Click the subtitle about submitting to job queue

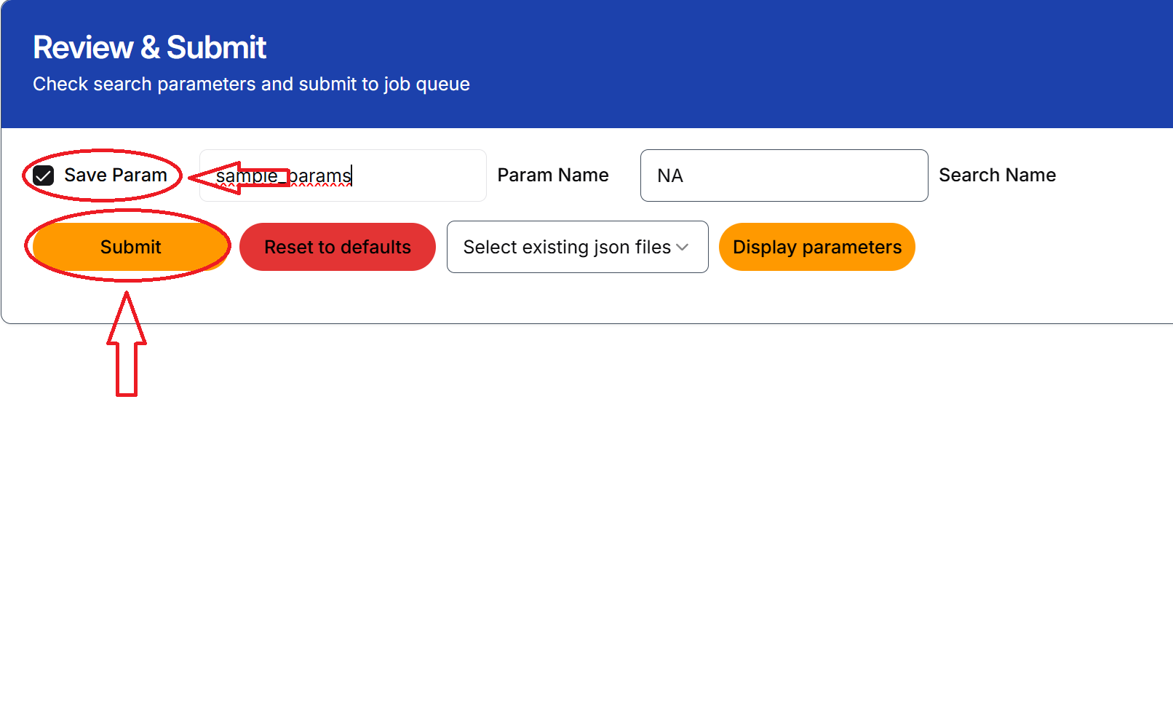point(251,84)
